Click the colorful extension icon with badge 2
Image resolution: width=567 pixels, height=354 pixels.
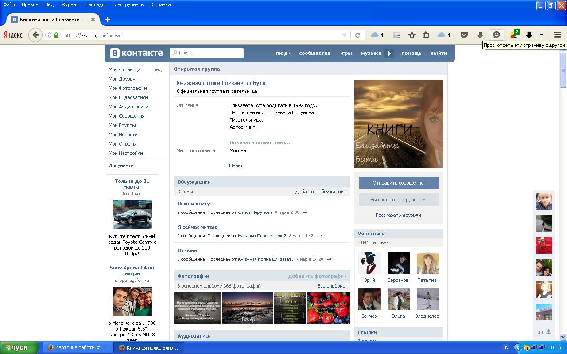[514, 35]
